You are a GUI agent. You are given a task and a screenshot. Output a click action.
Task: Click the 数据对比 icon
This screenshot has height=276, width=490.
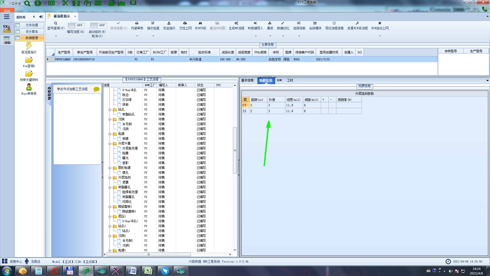(283, 23)
